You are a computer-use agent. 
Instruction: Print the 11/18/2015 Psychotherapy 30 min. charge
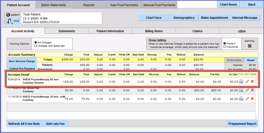pyautogui.click(x=241, y=99)
